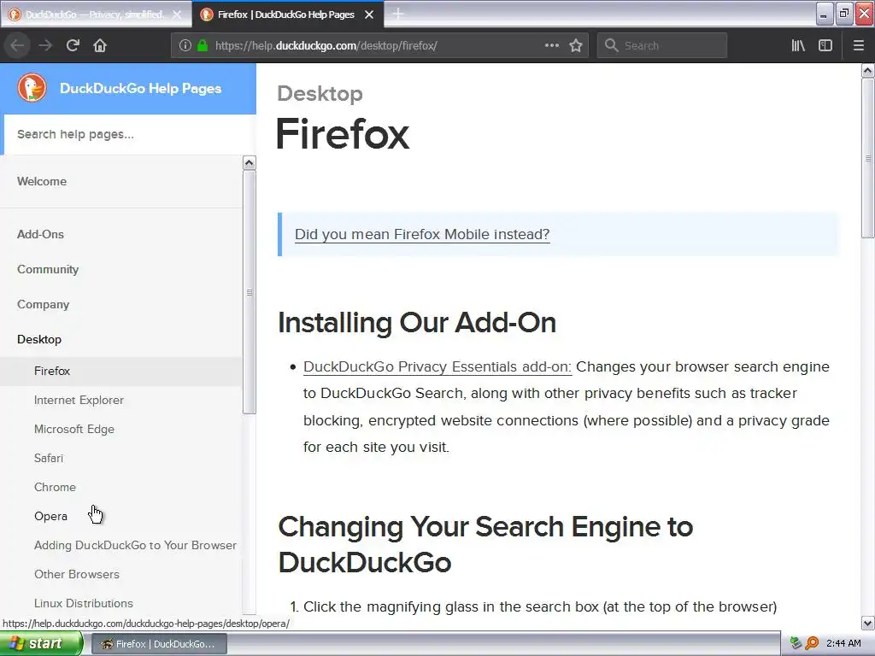Expand the Add-Ons sidebar section

point(40,234)
